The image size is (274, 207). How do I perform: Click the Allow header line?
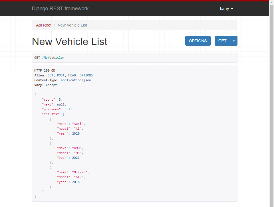pyautogui.click(x=64, y=75)
